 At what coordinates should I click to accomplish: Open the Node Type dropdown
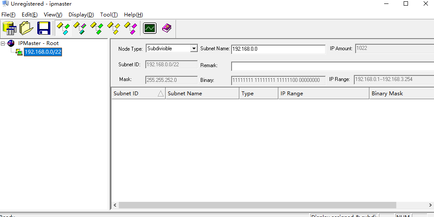pos(194,49)
